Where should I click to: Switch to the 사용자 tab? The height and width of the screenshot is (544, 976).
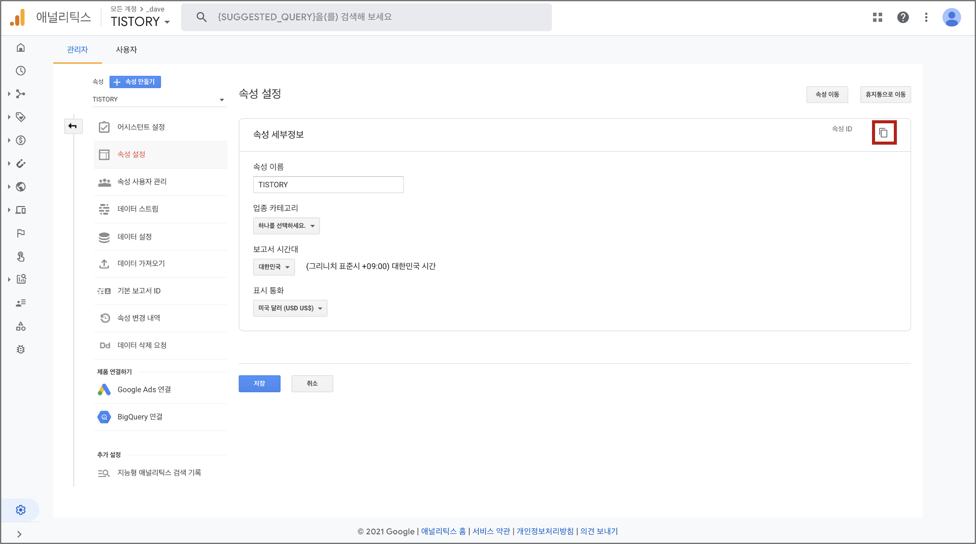click(126, 50)
